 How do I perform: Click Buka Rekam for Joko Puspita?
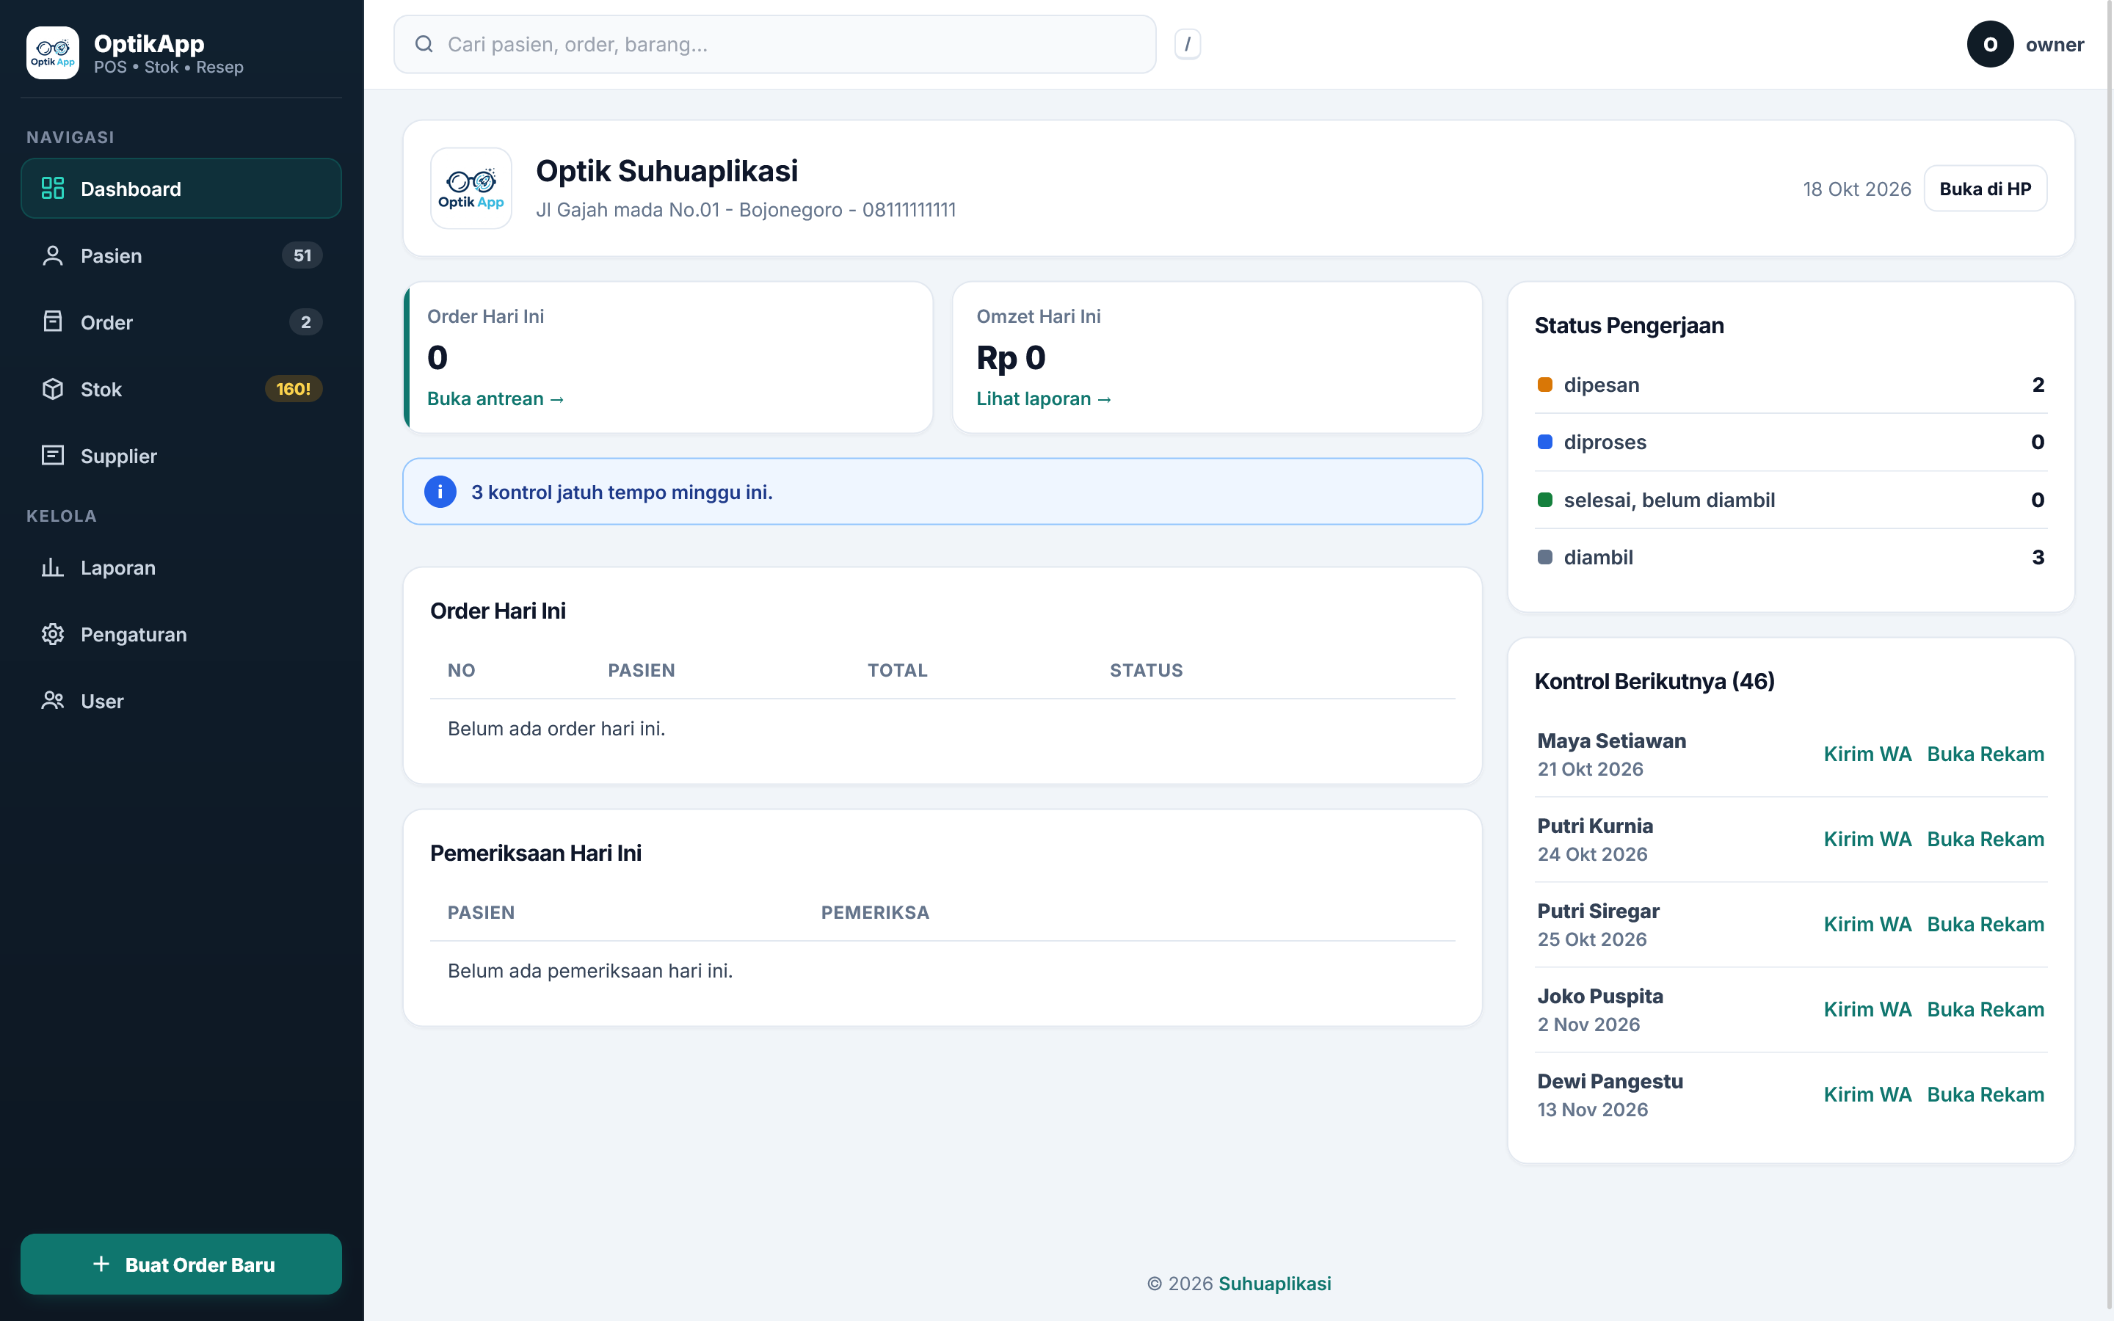click(1985, 1009)
